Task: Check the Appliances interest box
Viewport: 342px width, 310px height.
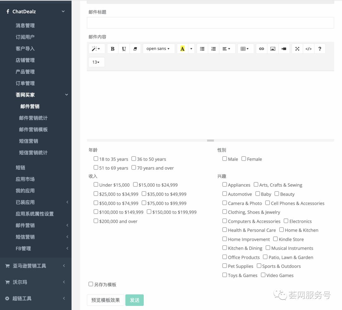Action: tap(225, 185)
